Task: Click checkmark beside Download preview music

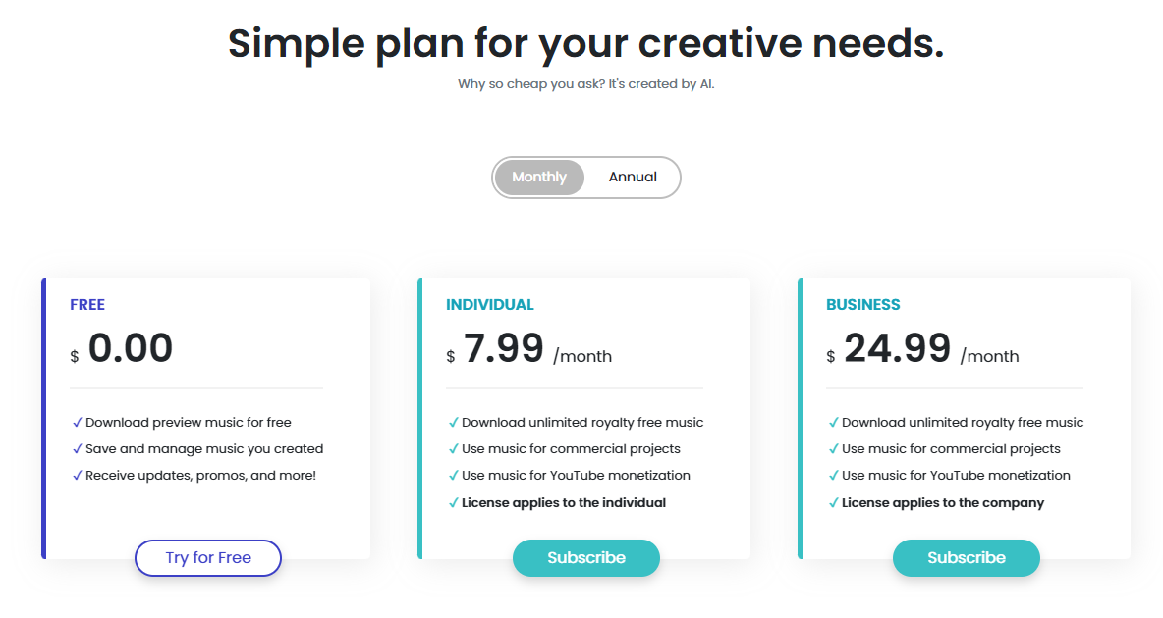Action: point(78,423)
